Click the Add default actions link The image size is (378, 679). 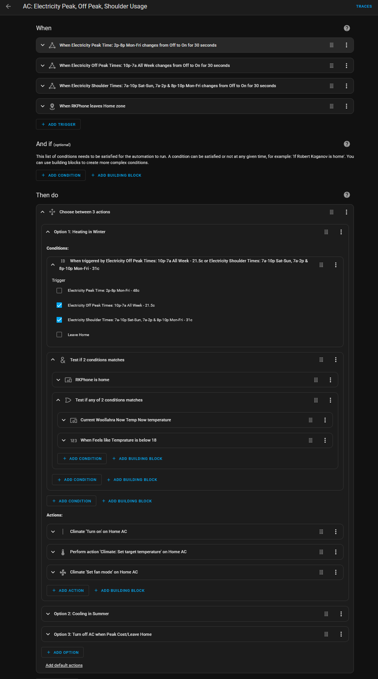64,666
